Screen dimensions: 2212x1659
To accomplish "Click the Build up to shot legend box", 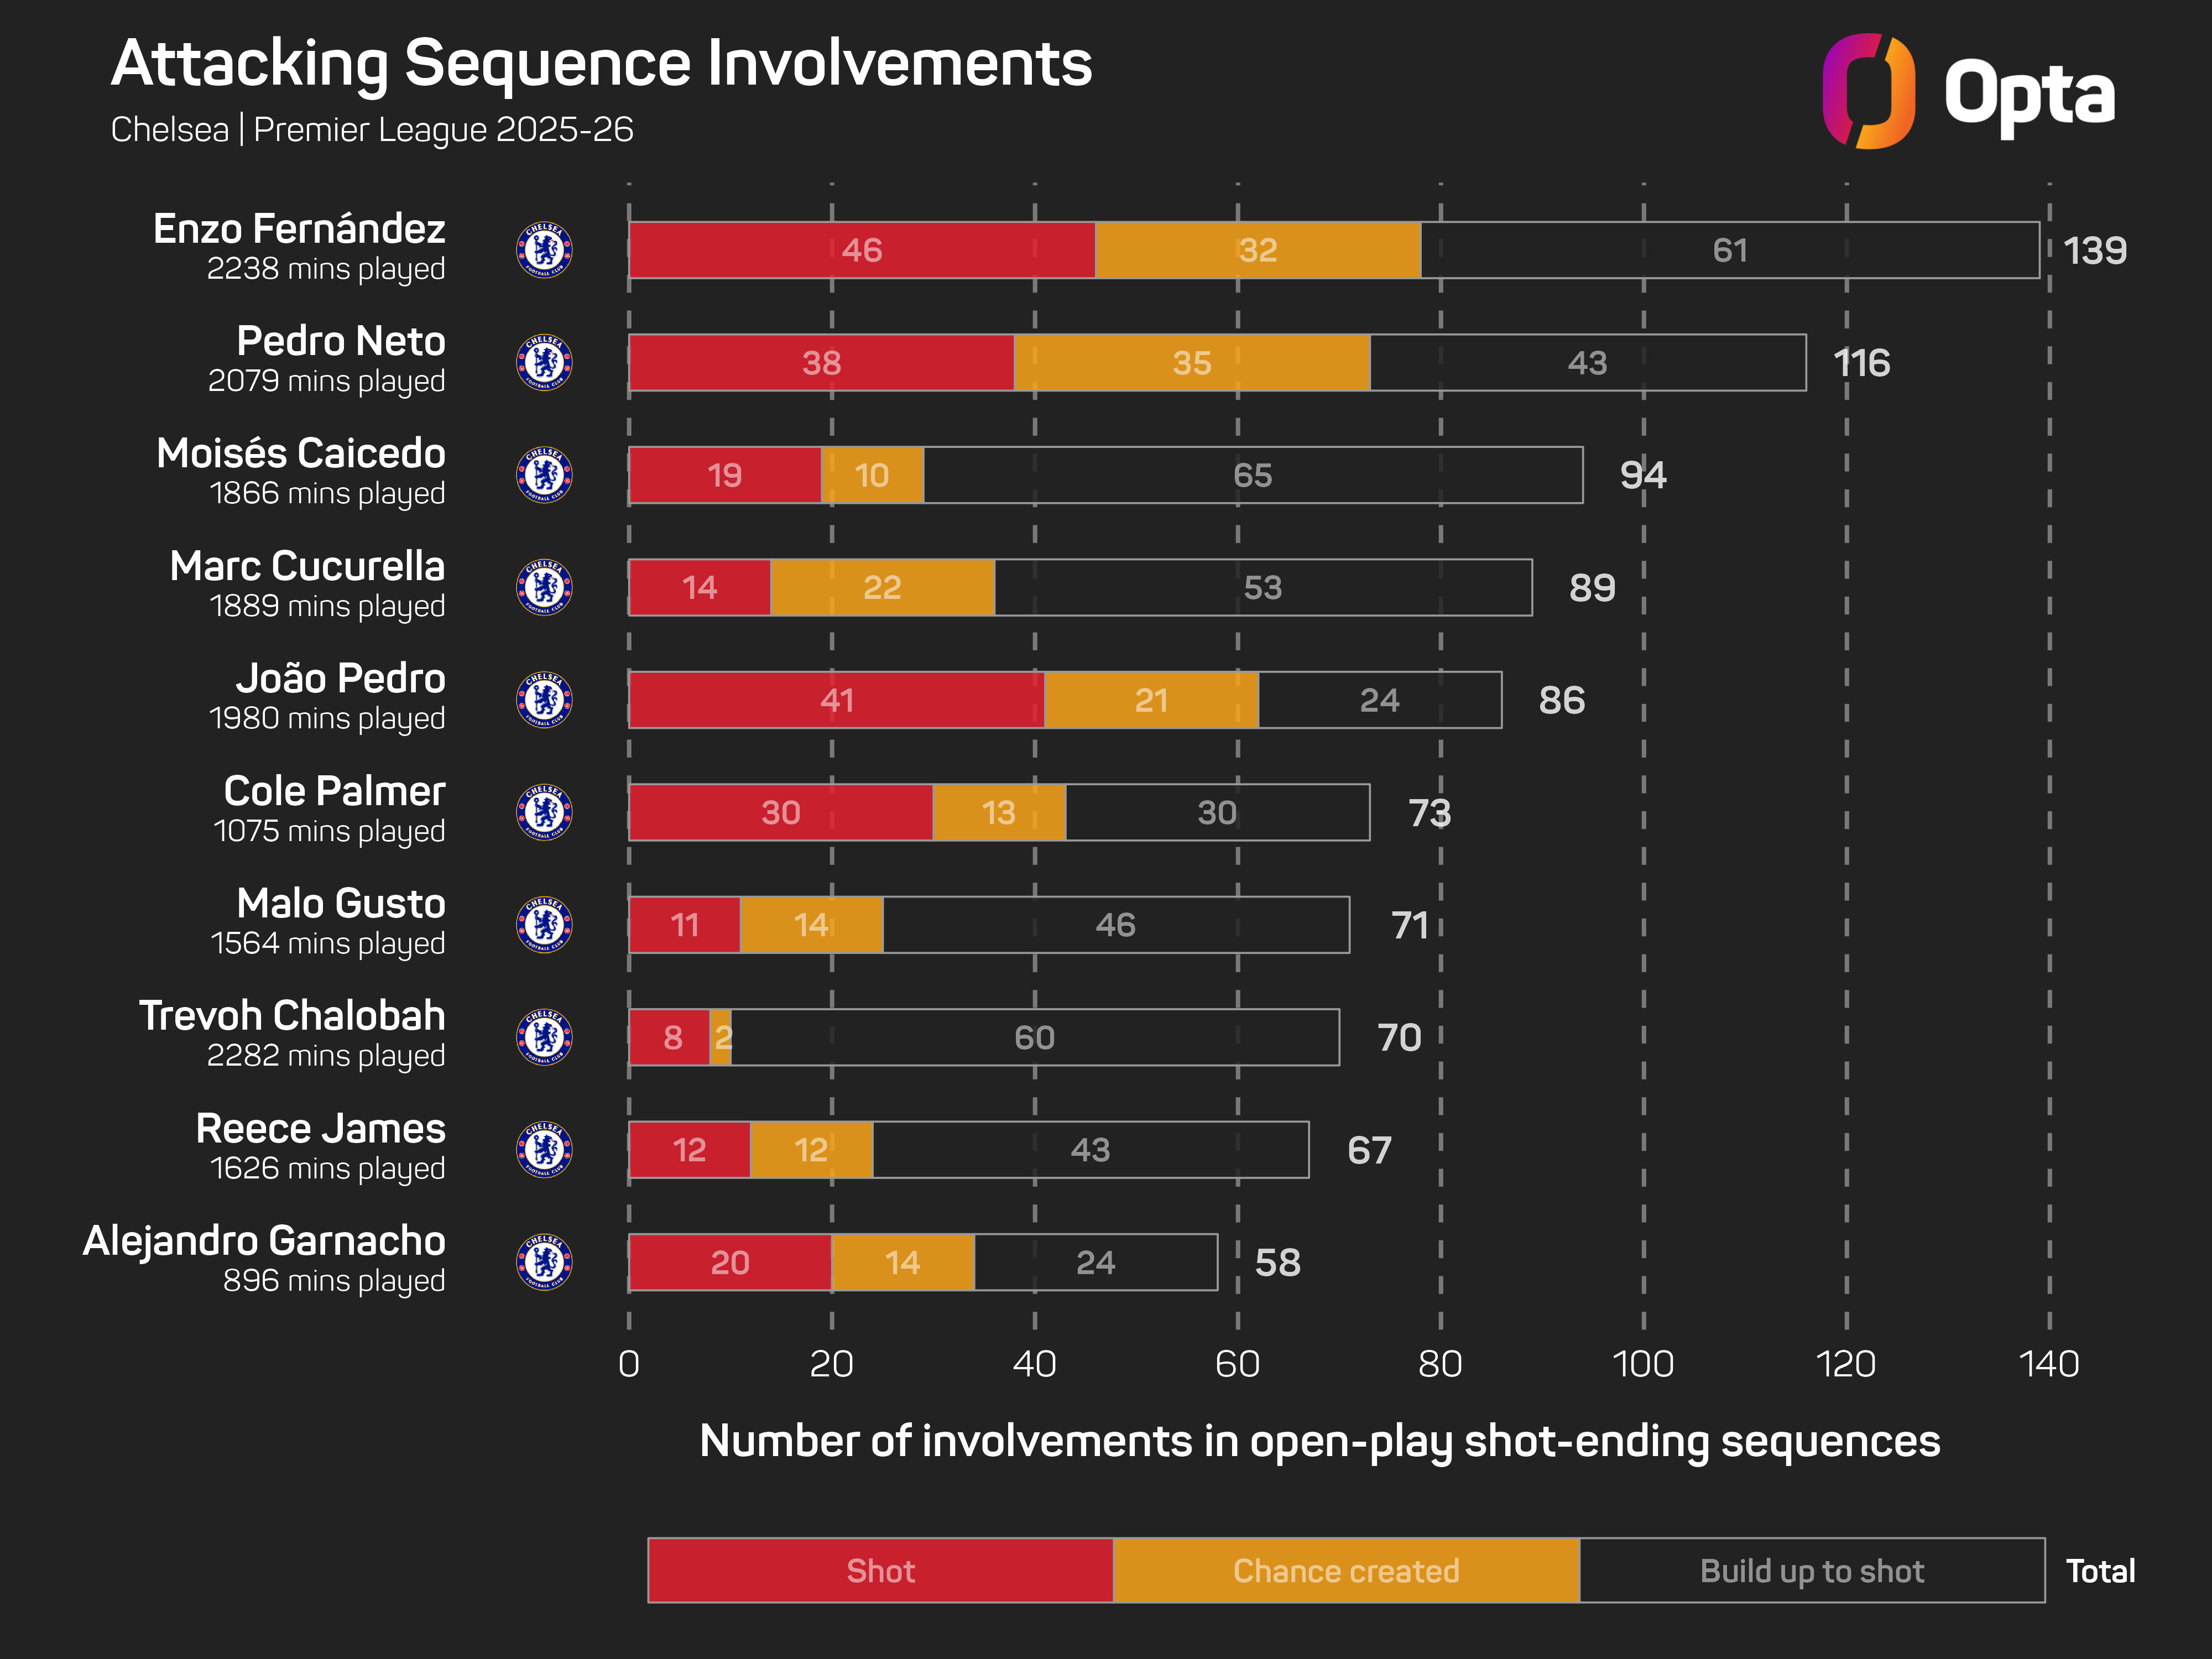I will (x=1811, y=1570).
